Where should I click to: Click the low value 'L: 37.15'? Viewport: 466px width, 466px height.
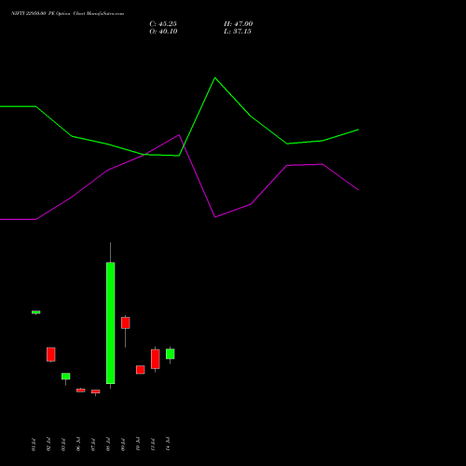pos(238,32)
